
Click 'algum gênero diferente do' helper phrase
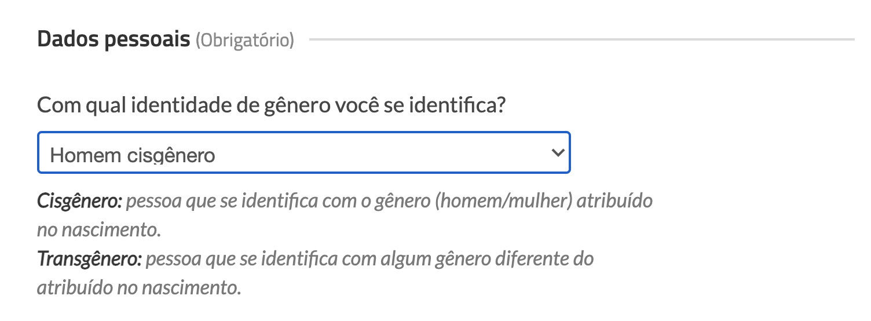tap(488, 258)
